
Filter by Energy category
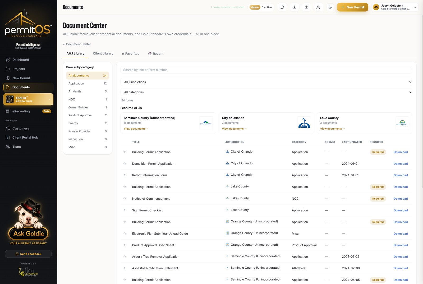click(88, 123)
